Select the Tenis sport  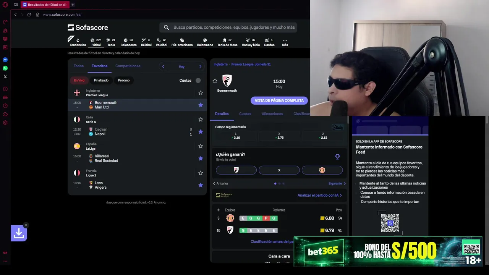(x=111, y=42)
